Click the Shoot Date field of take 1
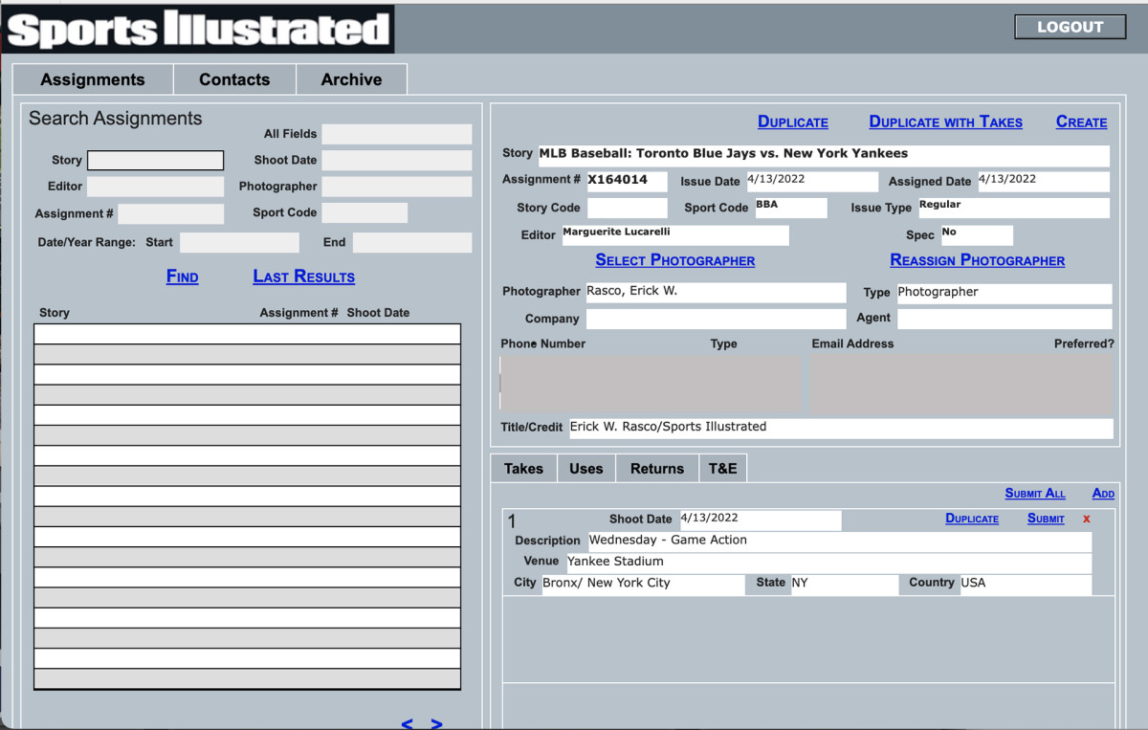 click(x=760, y=520)
